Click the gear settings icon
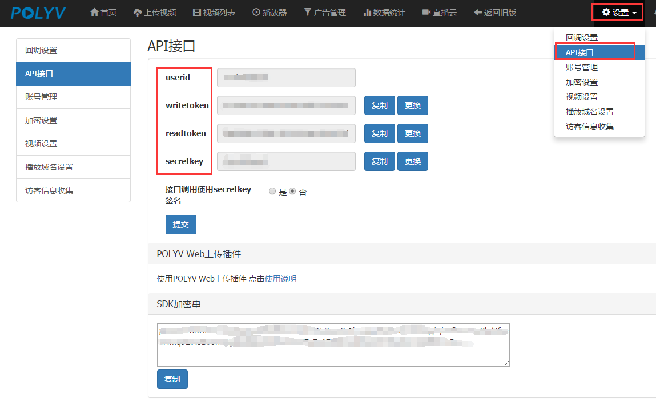 pos(606,13)
